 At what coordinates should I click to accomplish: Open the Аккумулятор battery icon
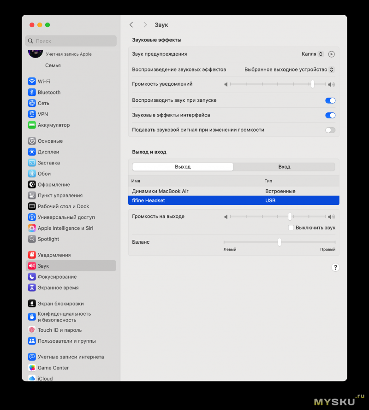pos(32,125)
